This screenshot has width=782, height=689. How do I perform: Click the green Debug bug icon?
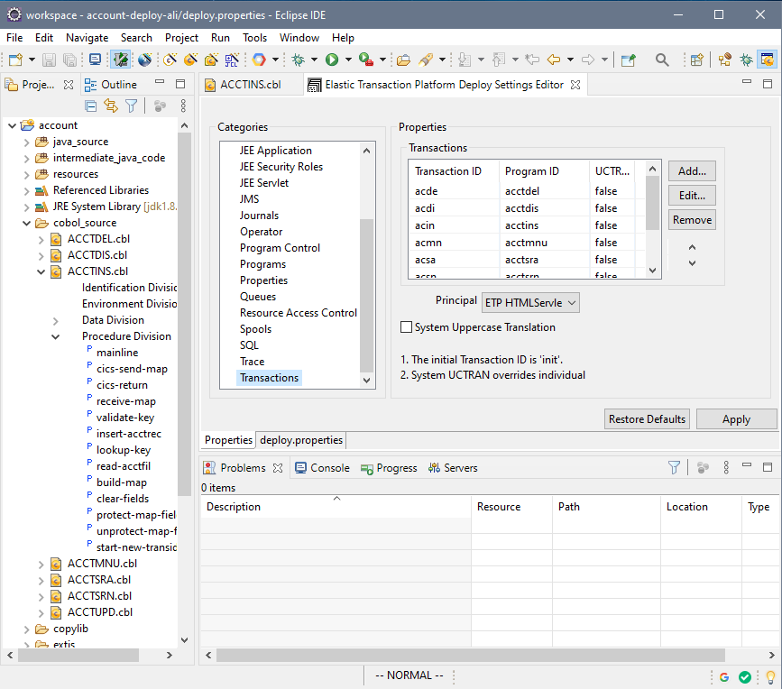click(x=299, y=60)
